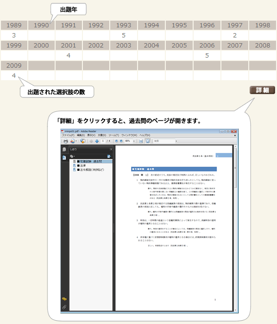Click the vertical scrollbar in PDF viewer
The height and width of the screenshot is (324, 277).
235,168
